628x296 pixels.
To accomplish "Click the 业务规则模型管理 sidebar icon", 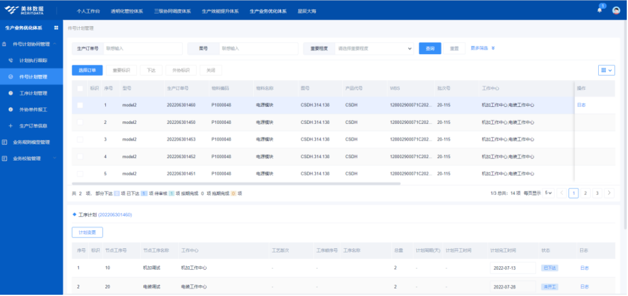I will [x=5, y=142].
